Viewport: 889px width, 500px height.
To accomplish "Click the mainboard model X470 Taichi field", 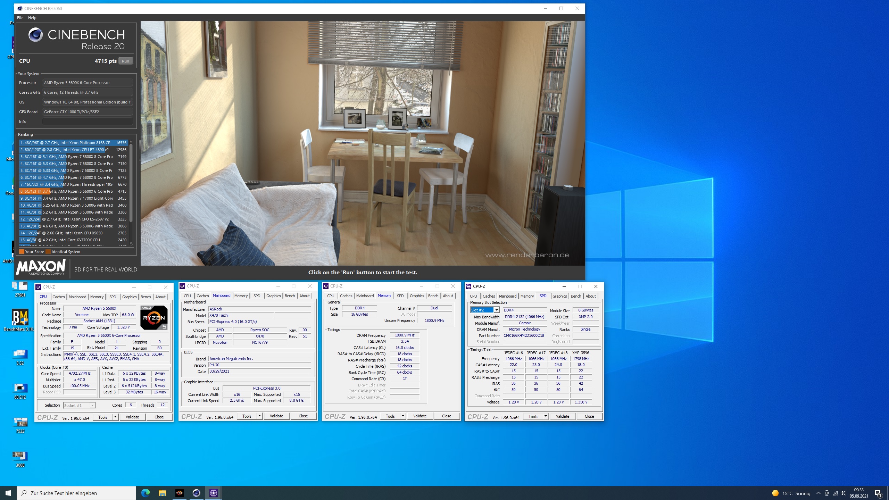I will pos(241,315).
